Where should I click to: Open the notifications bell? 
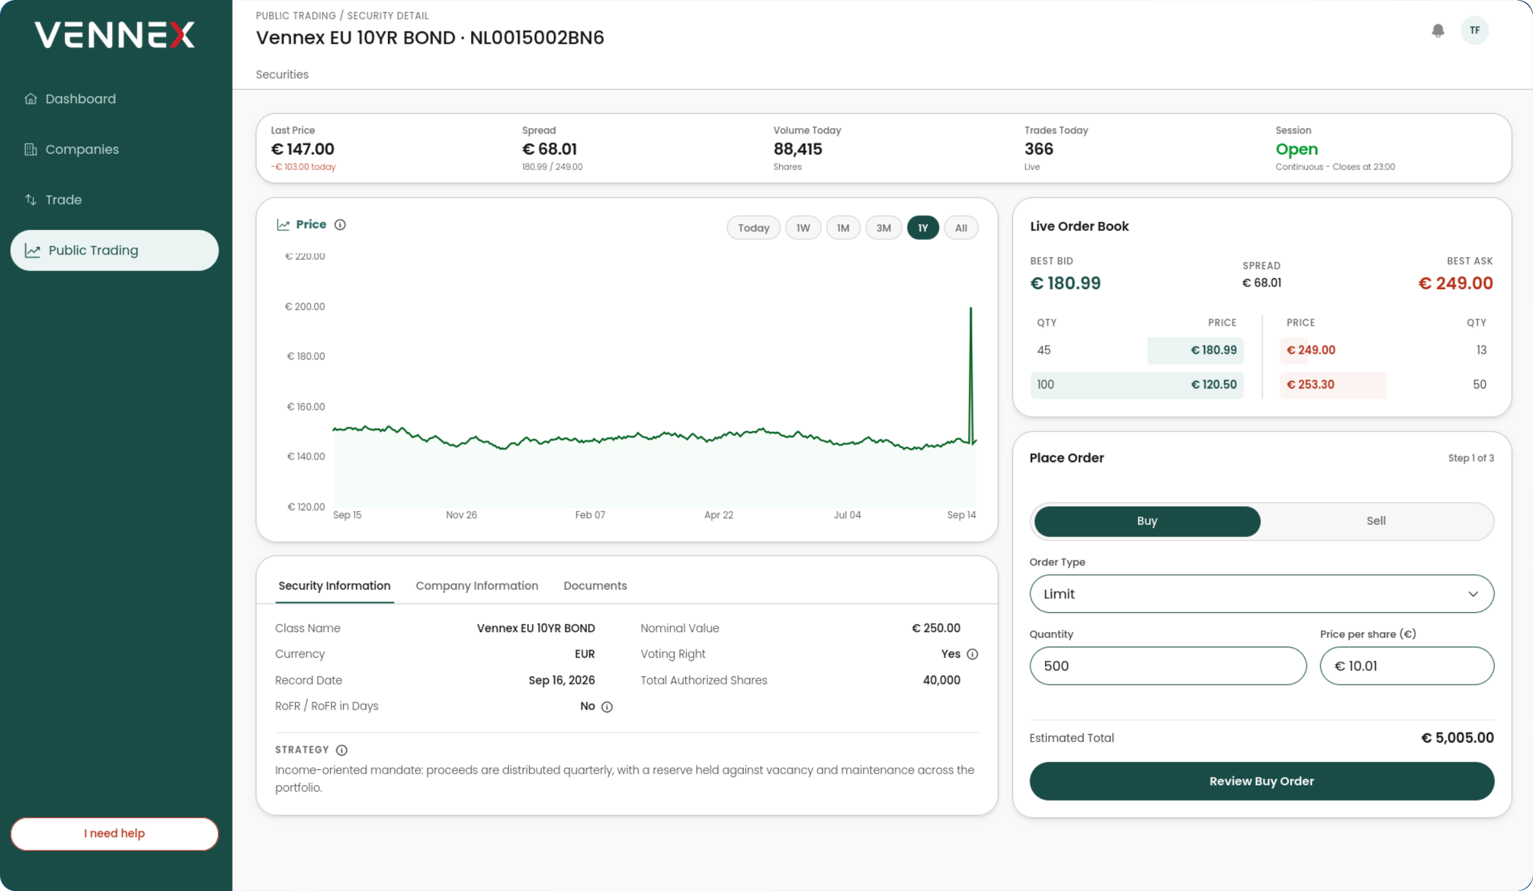point(1438,31)
